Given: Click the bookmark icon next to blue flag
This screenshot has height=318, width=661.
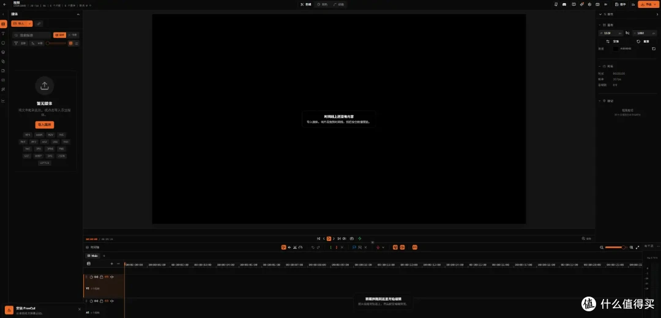Looking at the screenshot, I should click(x=360, y=247).
